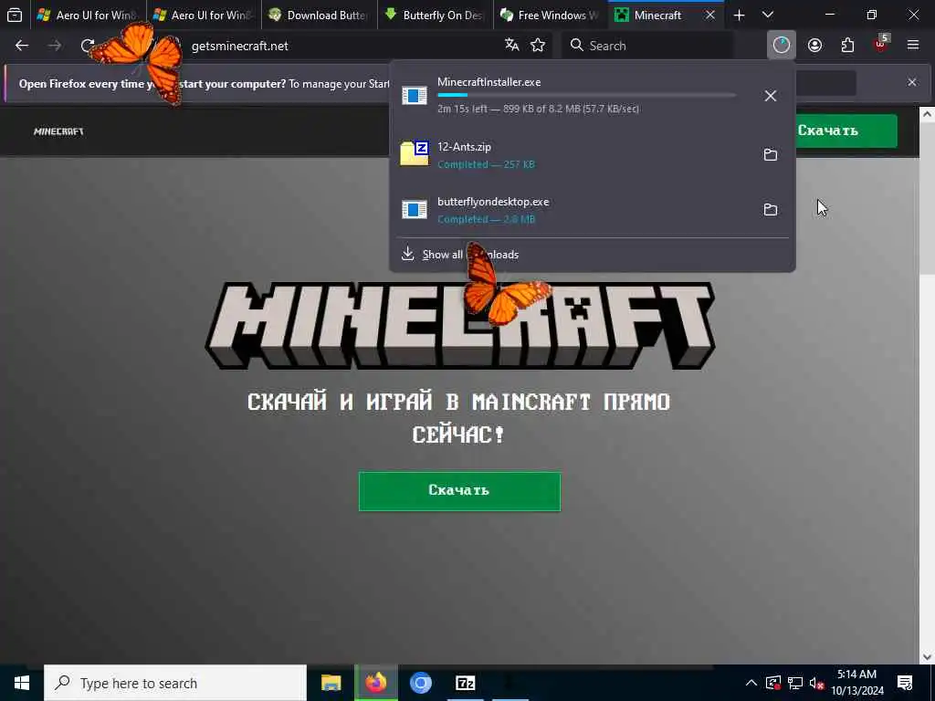This screenshot has height=701, width=935.
Task: Switch to the second Aero UI for Win tab
Action: click(x=204, y=15)
